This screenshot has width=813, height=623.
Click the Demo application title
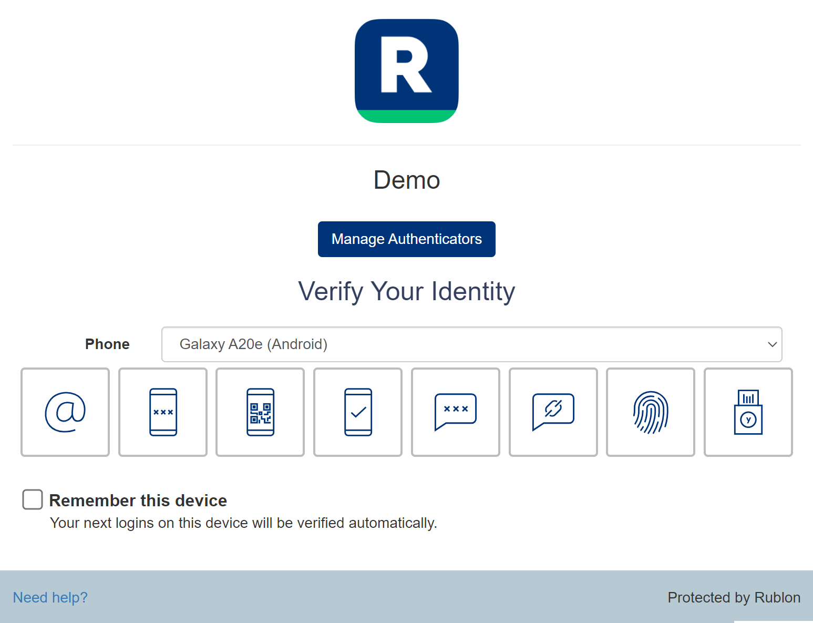tap(406, 180)
